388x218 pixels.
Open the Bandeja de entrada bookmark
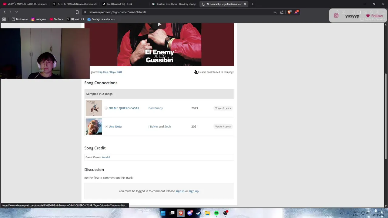coord(101,19)
